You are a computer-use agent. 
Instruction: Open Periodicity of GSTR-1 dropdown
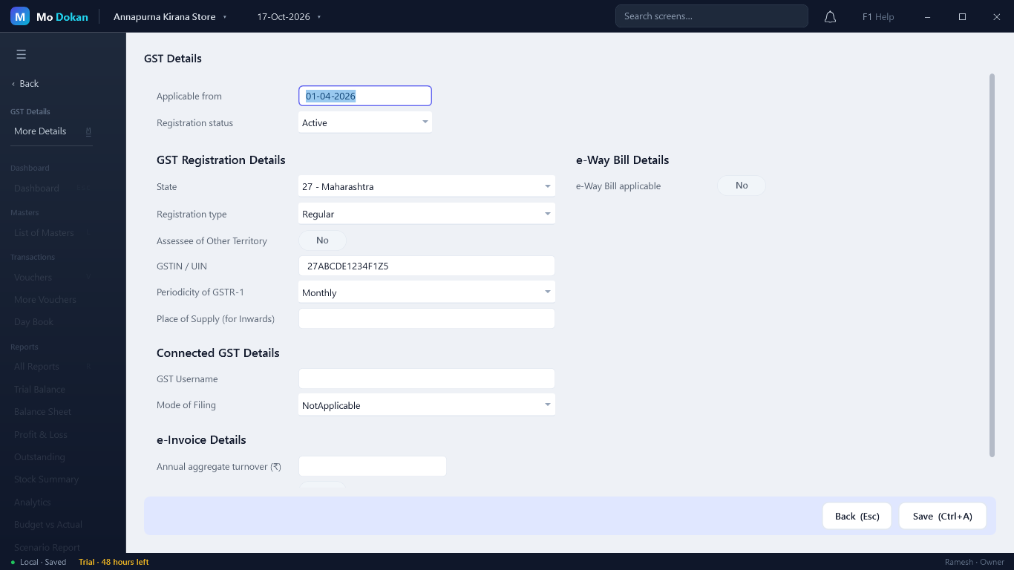tap(427, 292)
